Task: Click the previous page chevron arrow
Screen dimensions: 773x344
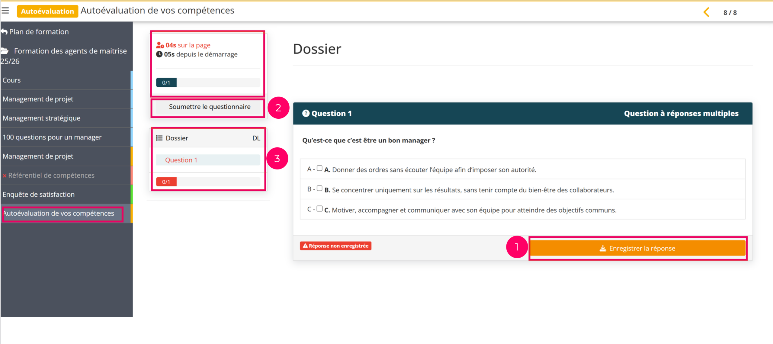Action: pyautogui.click(x=706, y=12)
